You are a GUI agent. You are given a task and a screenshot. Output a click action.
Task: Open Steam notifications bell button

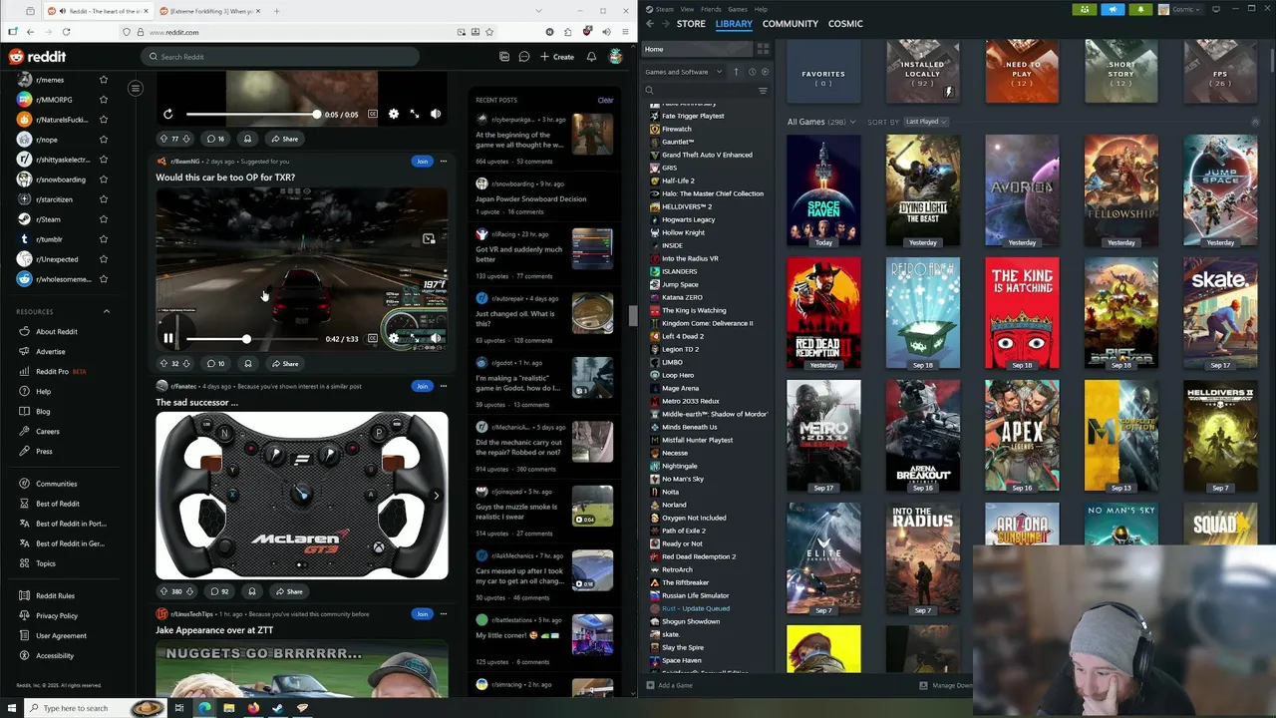tap(1141, 9)
